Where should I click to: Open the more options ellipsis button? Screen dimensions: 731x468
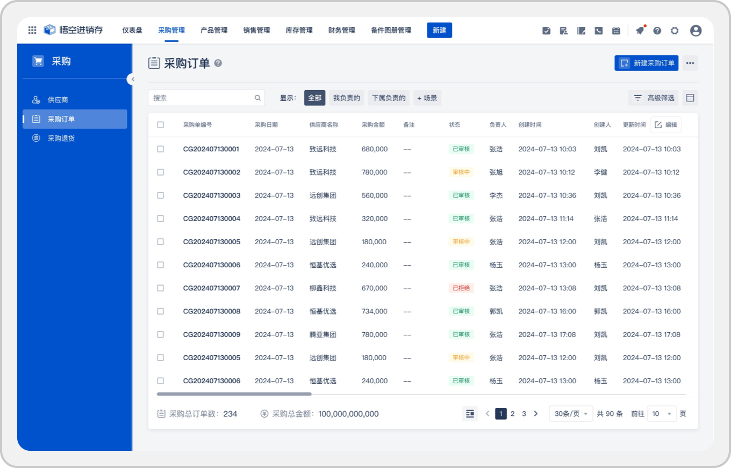[x=690, y=63]
